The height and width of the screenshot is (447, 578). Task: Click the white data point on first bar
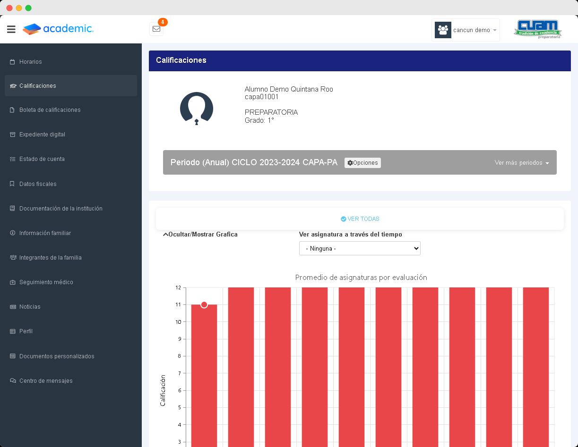[204, 305]
